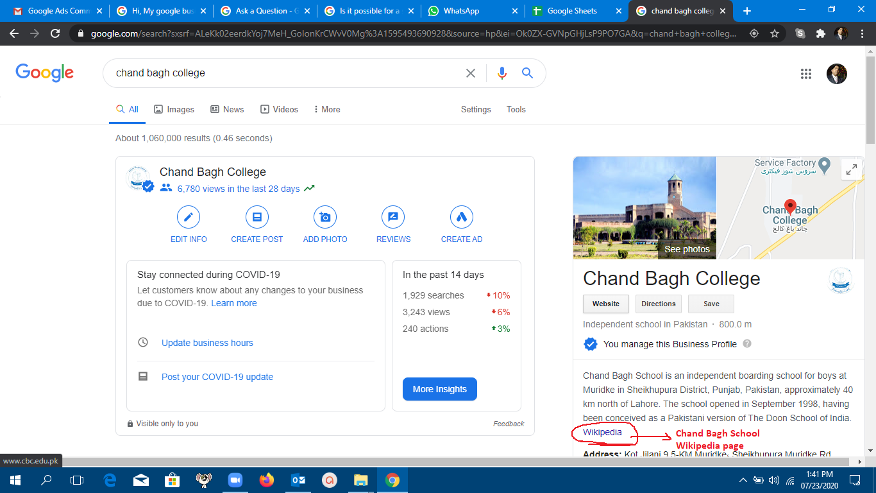Click 6,780 views in the last 28 days
The image size is (876, 493).
[239, 189]
